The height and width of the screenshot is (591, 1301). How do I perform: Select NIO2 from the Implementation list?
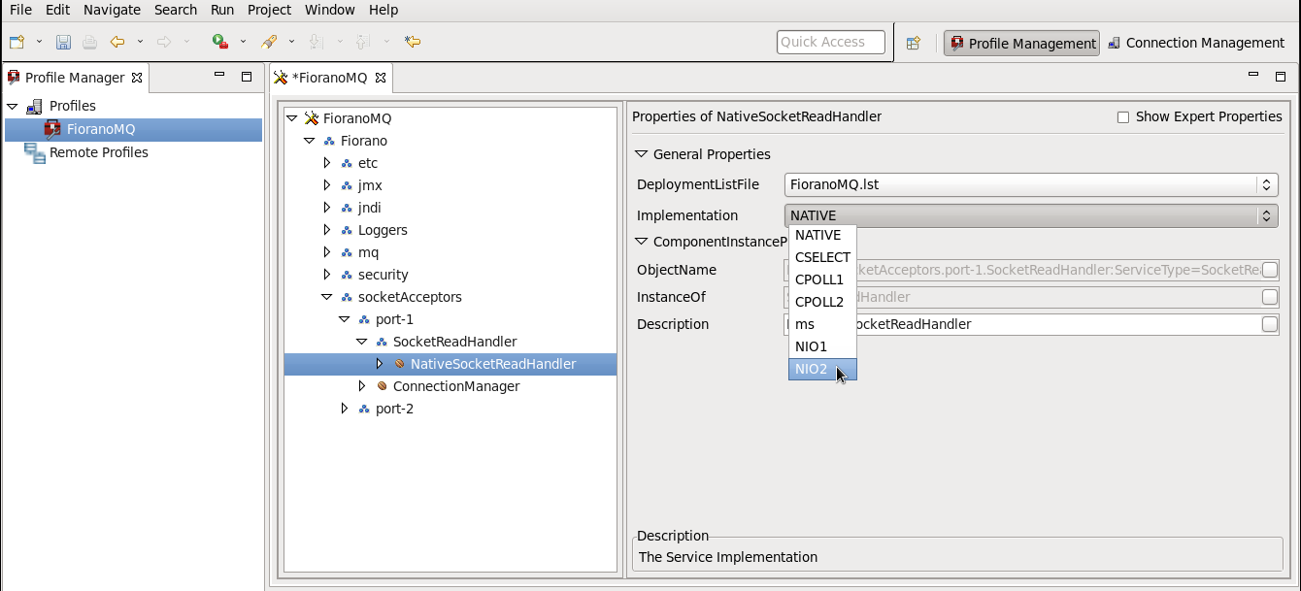tap(811, 369)
